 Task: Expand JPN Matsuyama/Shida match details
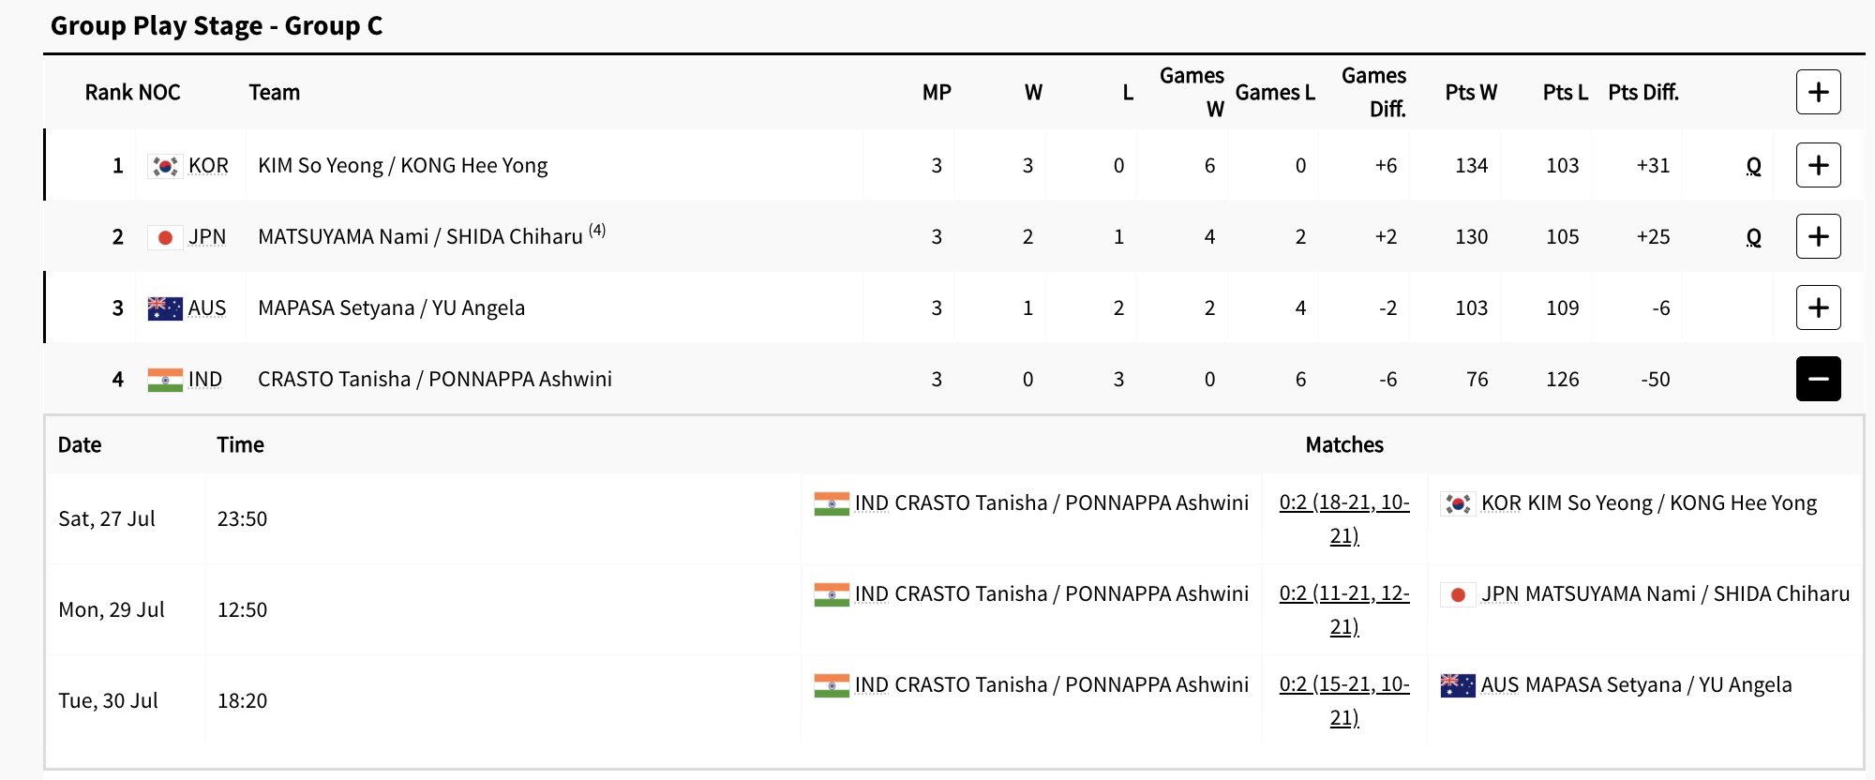(1818, 236)
